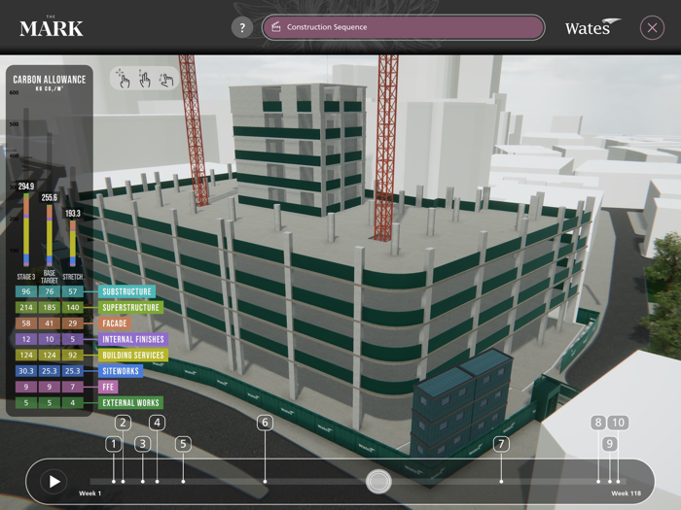Click Superstructure Stage 3 value 214

point(26,308)
